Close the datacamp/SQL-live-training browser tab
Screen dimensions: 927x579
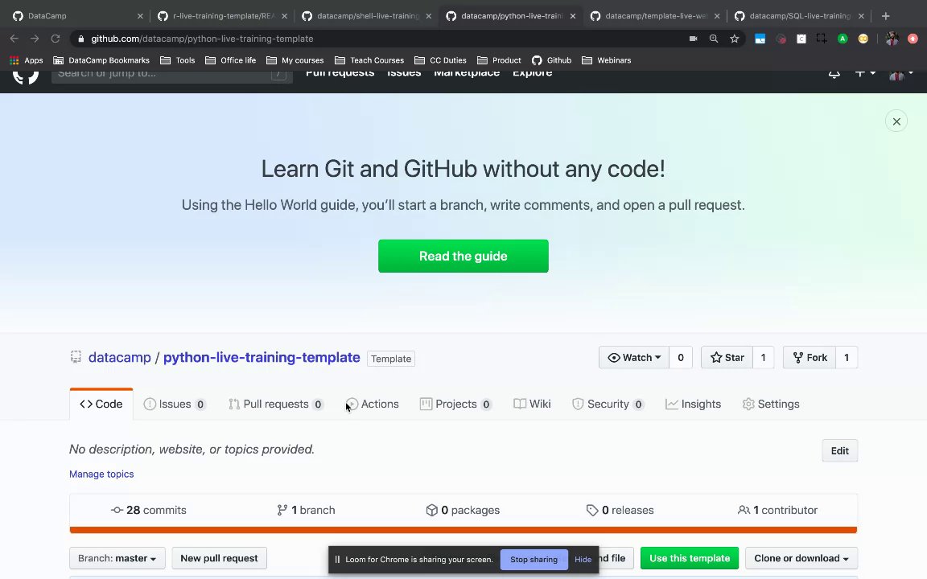pyautogui.click(x=861, y=16)
